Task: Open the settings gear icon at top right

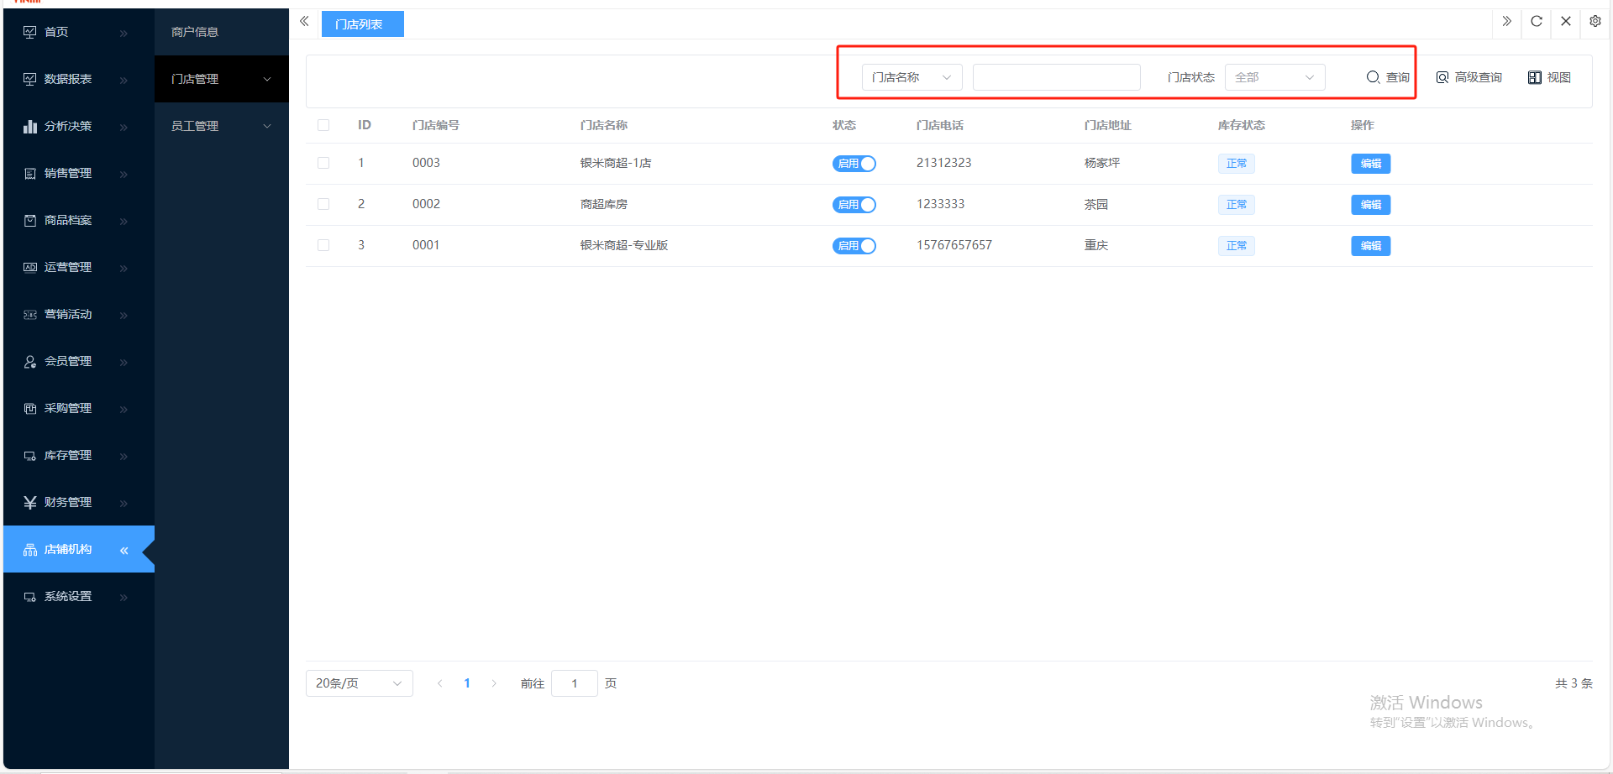Action: point(1595,22)
